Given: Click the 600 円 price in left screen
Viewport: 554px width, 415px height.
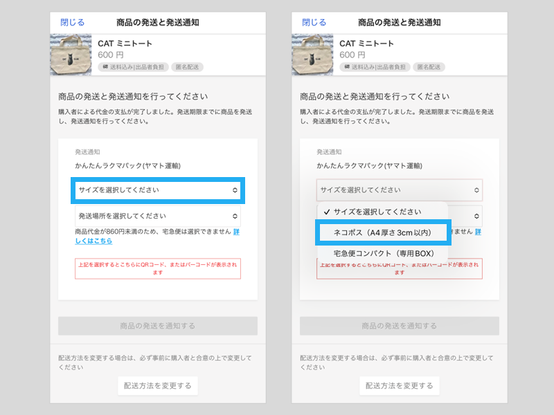Looking at the screenshot, I should [x=111, y=55].
